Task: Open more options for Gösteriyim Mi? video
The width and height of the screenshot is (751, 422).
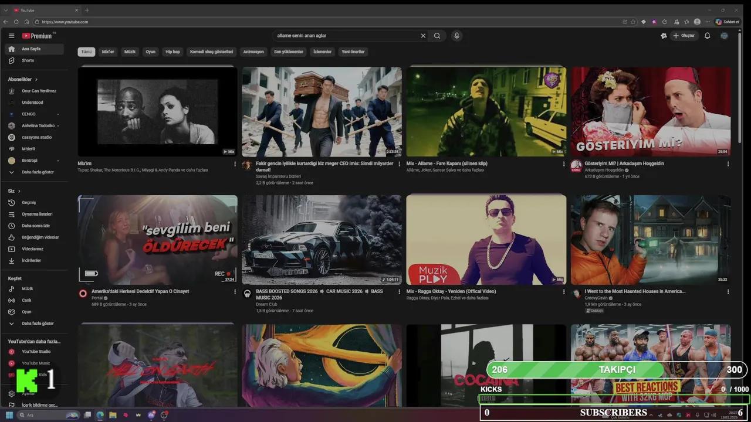Action: click(728, 164)
